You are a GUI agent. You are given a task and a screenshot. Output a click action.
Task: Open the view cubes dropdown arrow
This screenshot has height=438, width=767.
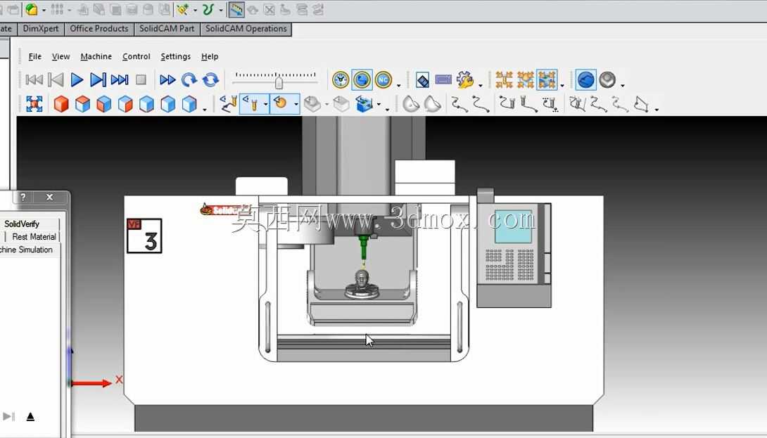pyautogui.click(x=205, y=110)
